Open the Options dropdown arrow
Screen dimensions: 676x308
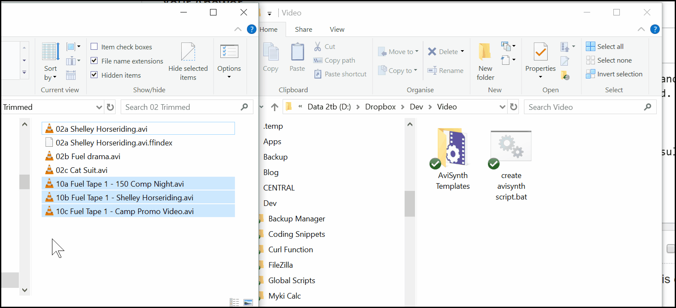pos(229,77)
